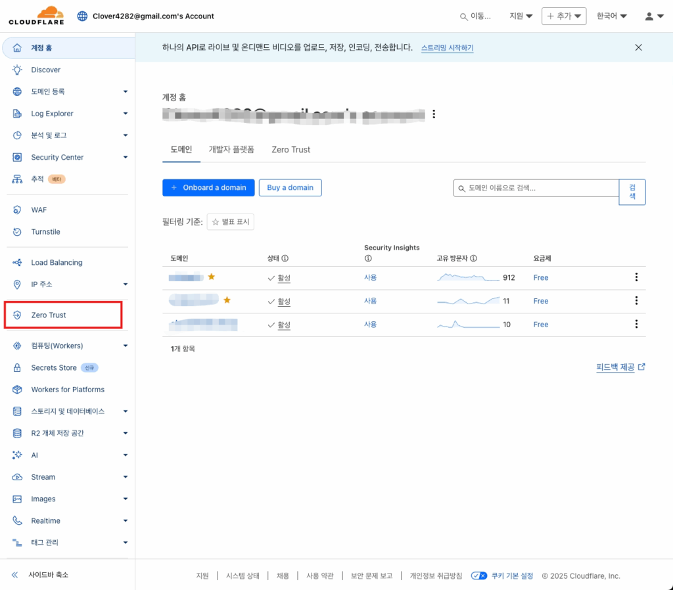This screenshot has height=590, width=673.
Task: Toggle the 쿠키 기본 설정 privacy switch icon
Action: 478,576
